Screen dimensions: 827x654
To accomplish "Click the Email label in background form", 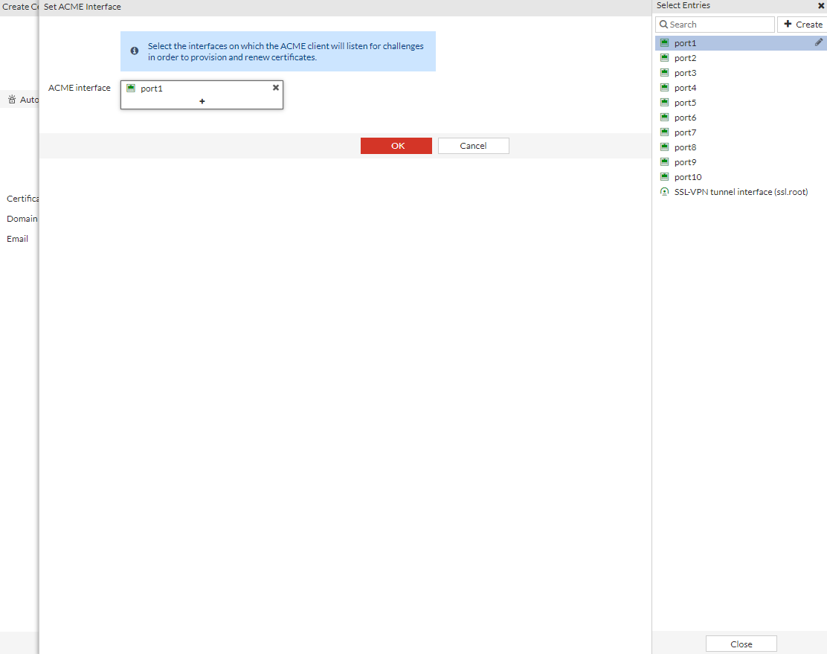I will (17, 239).
